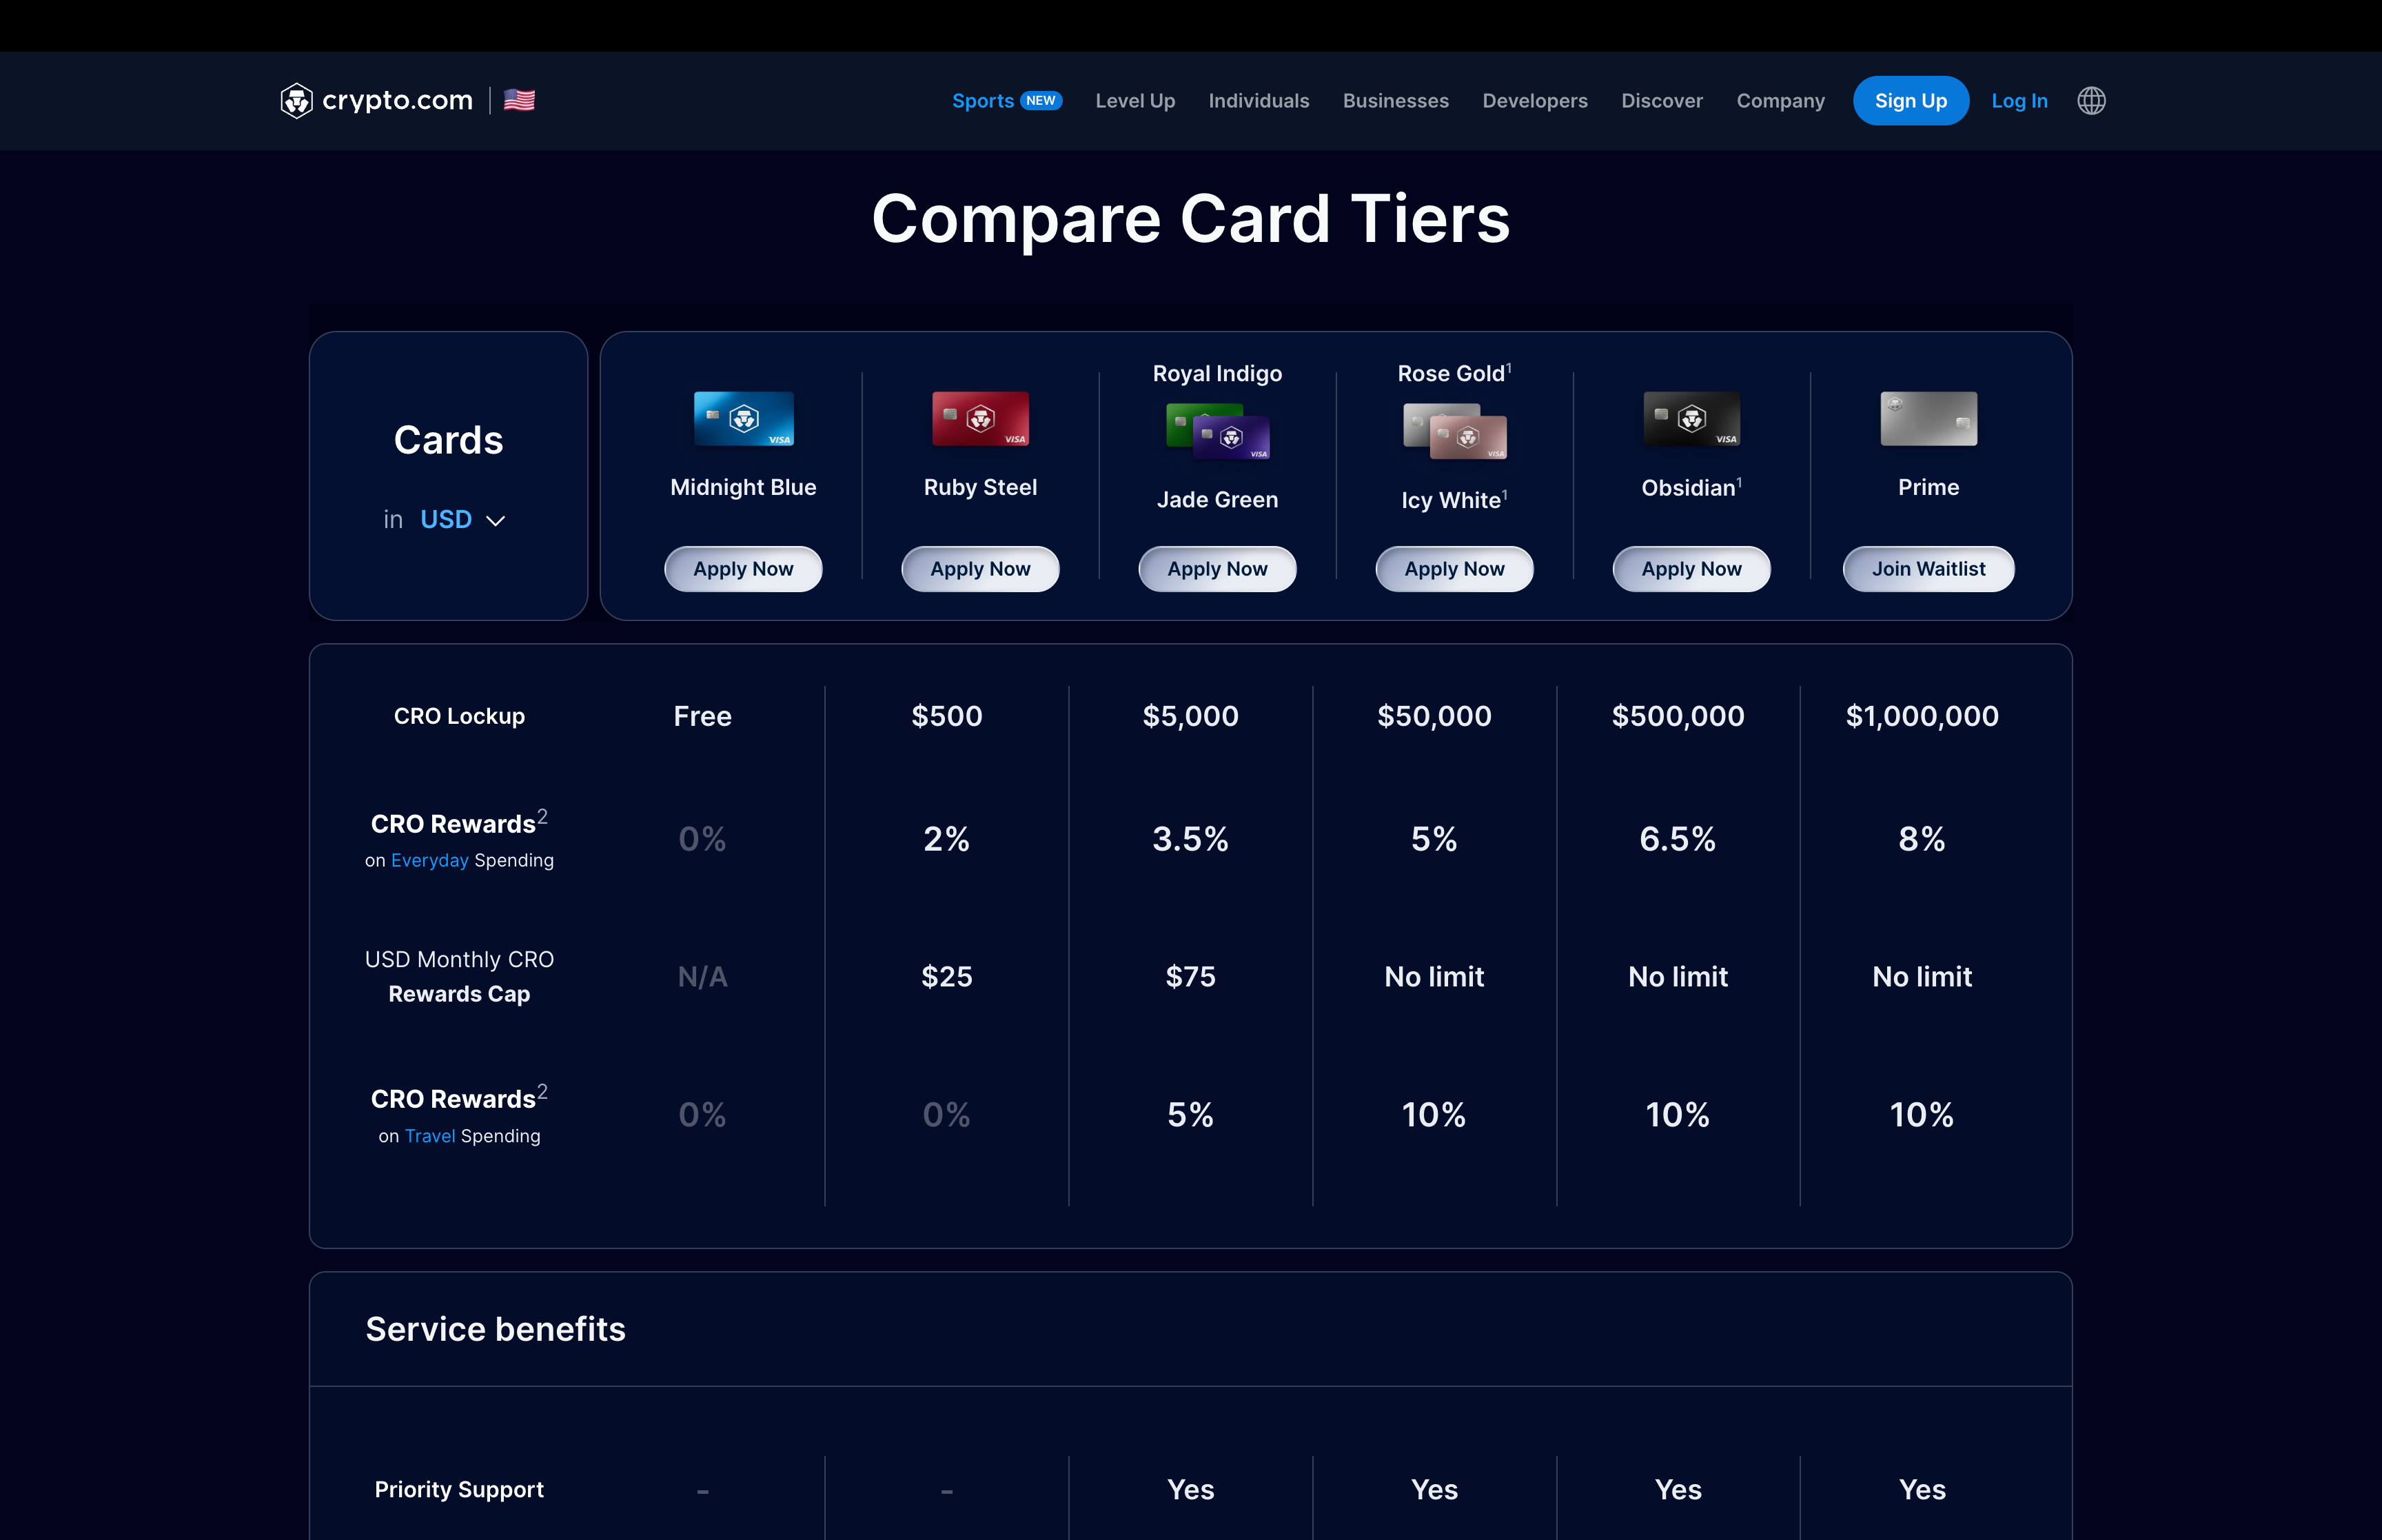Viewport: 2382px width, 1540px height.
Task: Click the Sign Up button
Action: tap(1910, 101)
